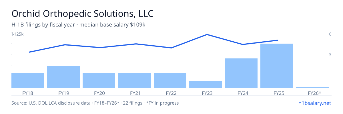Click the short FY23 bar
Screen dimensions: 343x114
tap(206, 84)
